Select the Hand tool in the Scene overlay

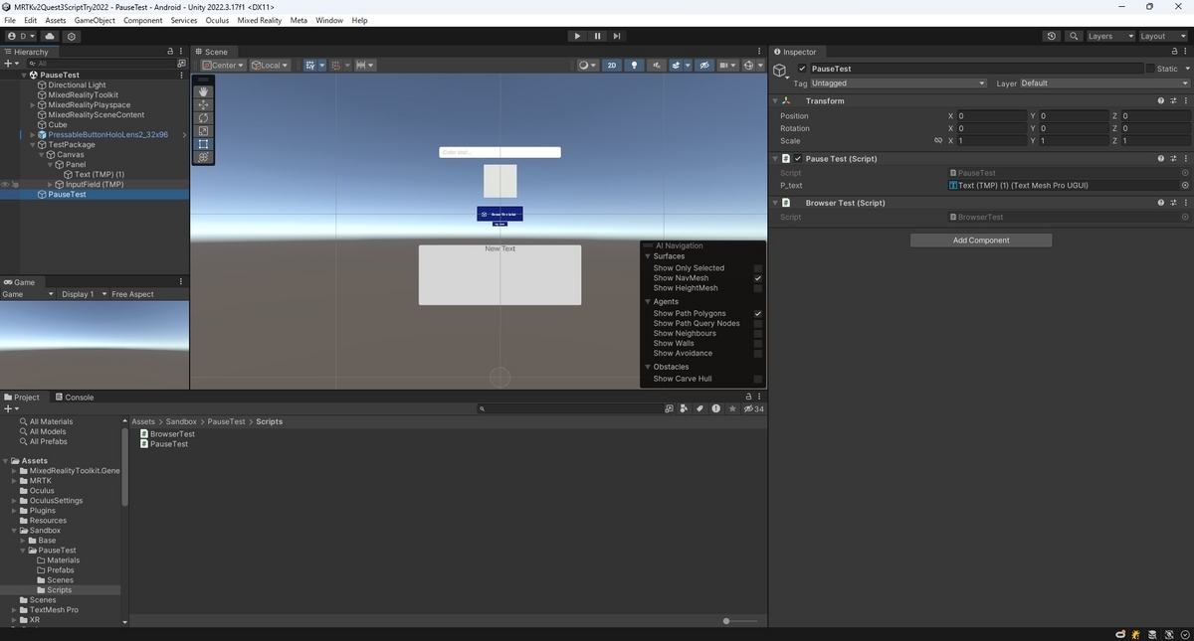pyautogui.click(x=203, y=91)
